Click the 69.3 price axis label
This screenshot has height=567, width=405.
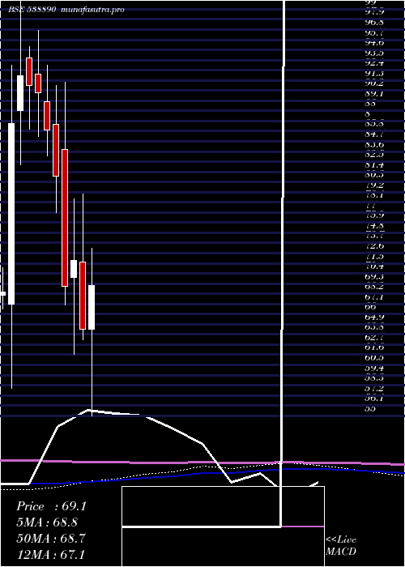click(x=374, y=277)
